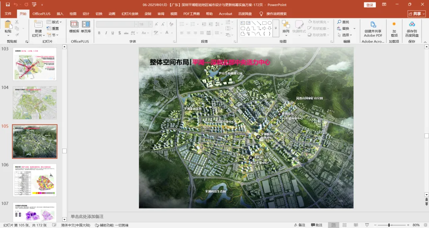429x228 pixels.
Task: Select the oval shape in gallery
Action: click(x=269, y=23)
